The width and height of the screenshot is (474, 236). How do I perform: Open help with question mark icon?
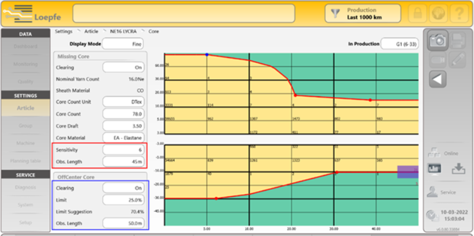point(459,14)
